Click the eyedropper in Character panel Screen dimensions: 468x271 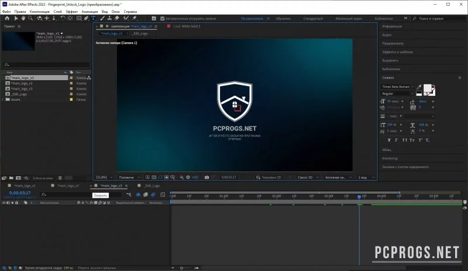[x=419, y=87]
